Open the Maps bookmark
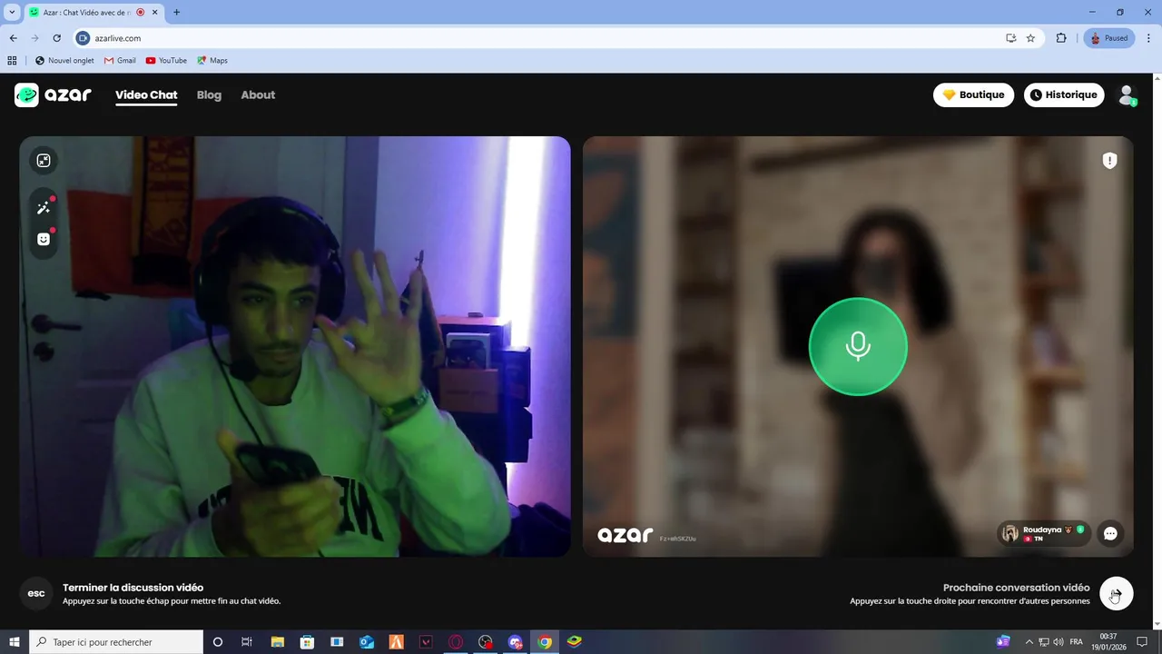The width and height of the screenshot is (1162, 654). 212,61
